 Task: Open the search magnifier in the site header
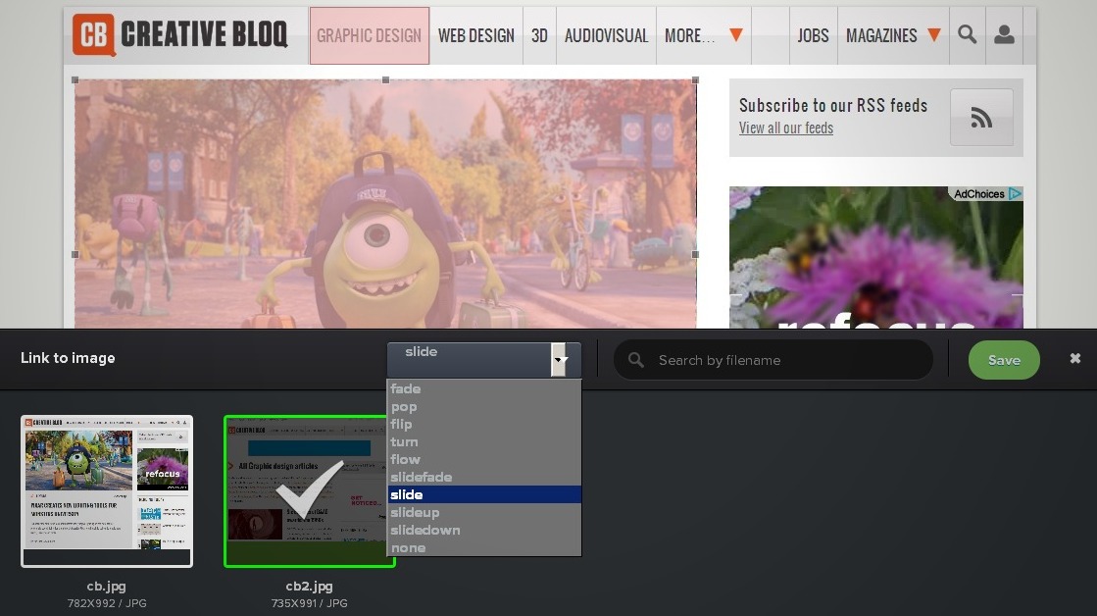click(x=967, y=34)
